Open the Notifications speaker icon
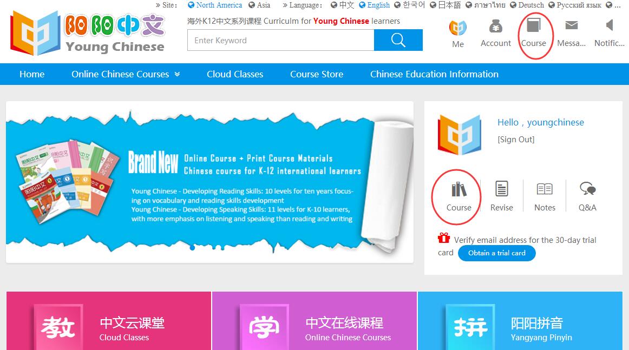The width and height of the screenshot is (629, 350). tap(610, 25)
